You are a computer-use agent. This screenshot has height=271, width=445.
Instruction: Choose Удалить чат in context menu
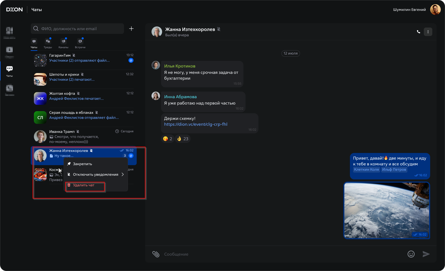click(x=84, y=185)
